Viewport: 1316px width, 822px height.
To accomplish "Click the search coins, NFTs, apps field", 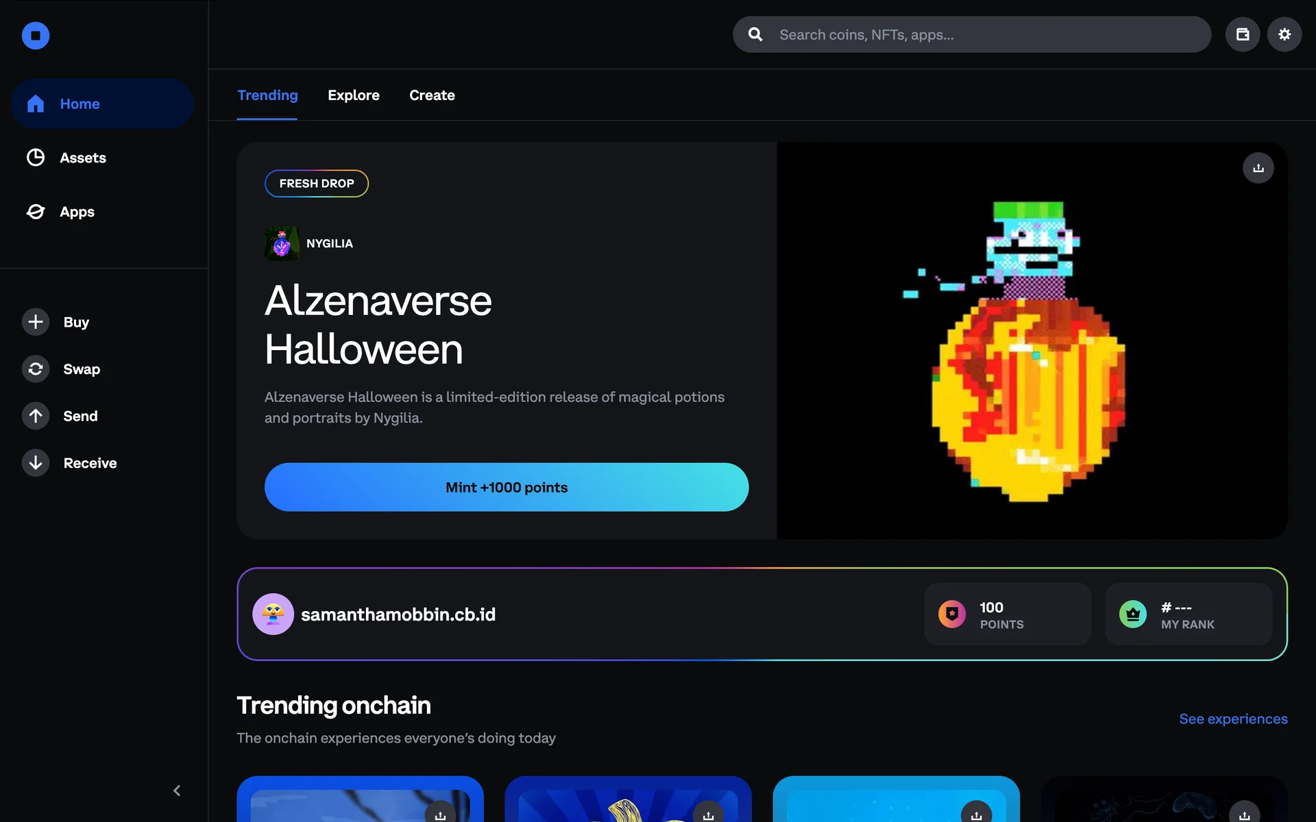I will (x=987, y=35).
